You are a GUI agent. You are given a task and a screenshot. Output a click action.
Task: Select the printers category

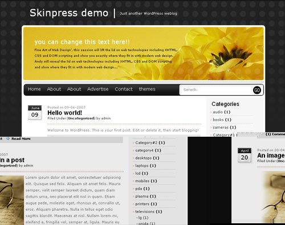(x=142, y=204)
